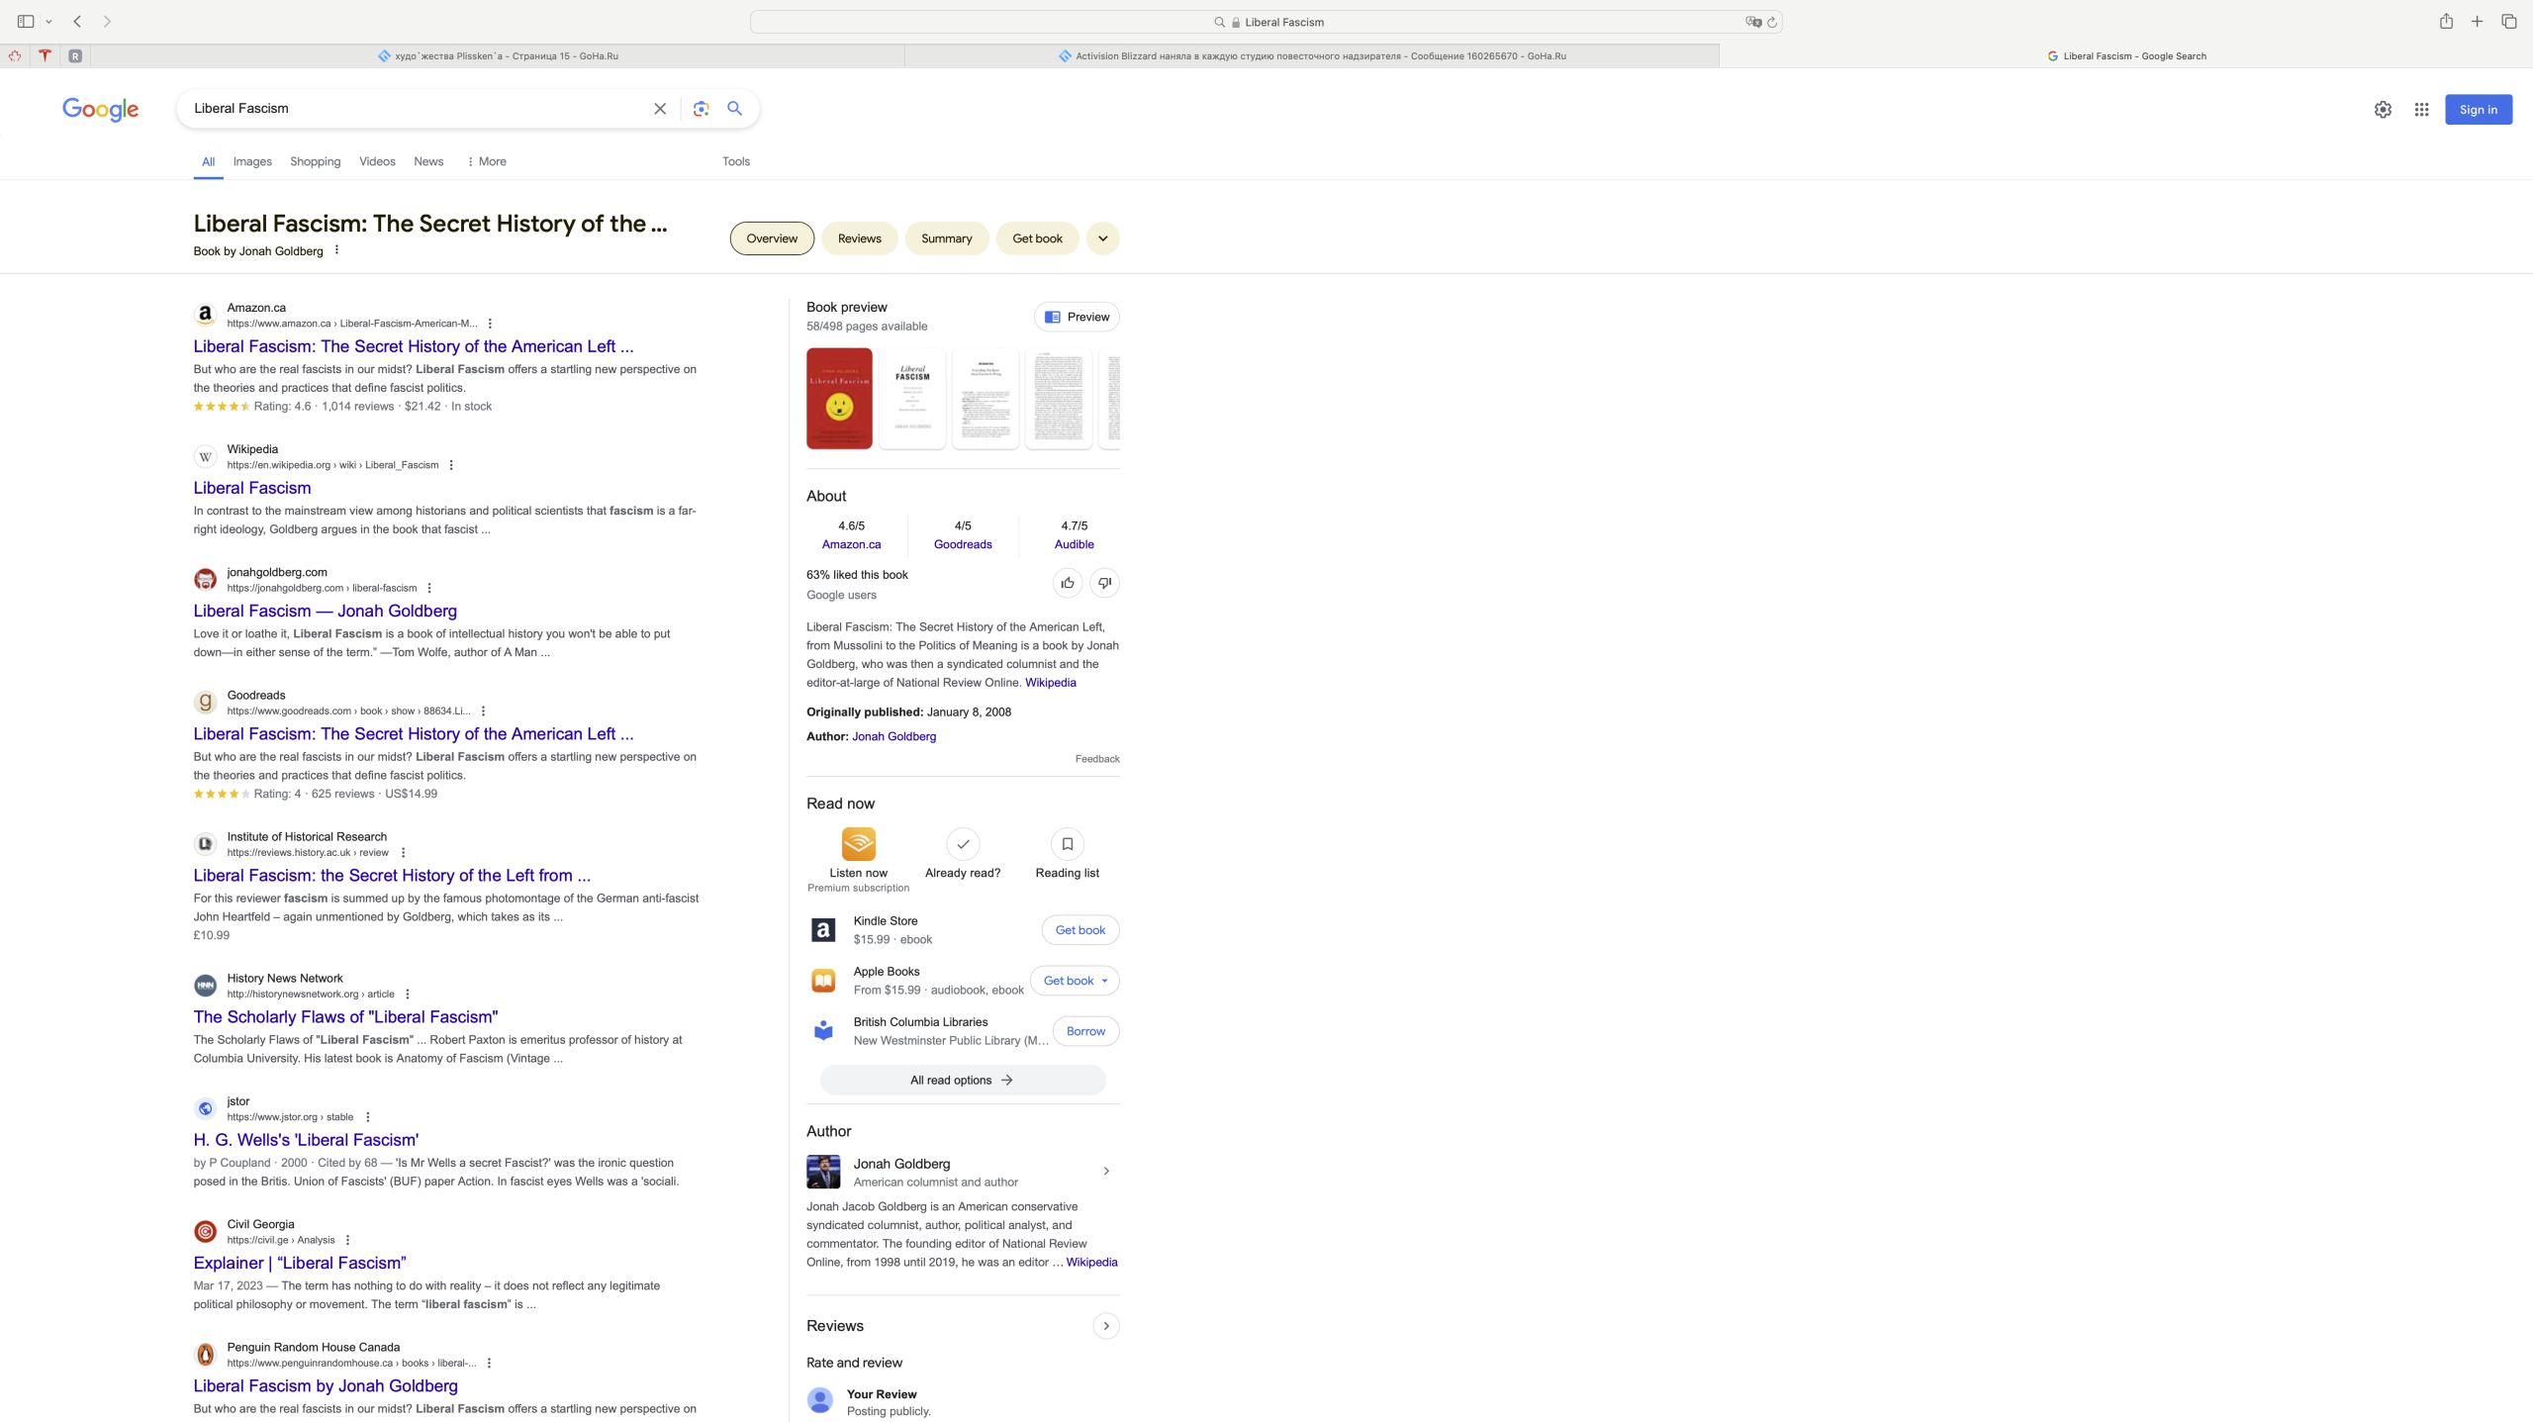
Task: Open All read options
Action: point(963,1081)
